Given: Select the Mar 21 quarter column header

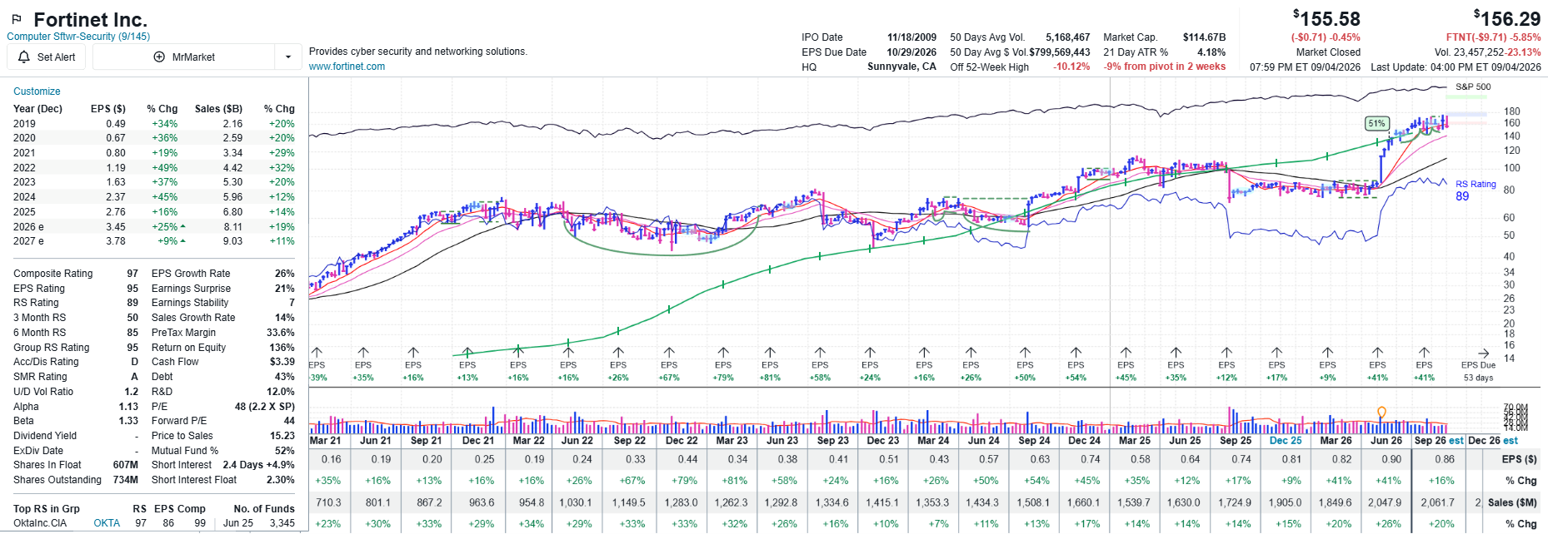Looking at the screenshot, I should coord(325,441).
